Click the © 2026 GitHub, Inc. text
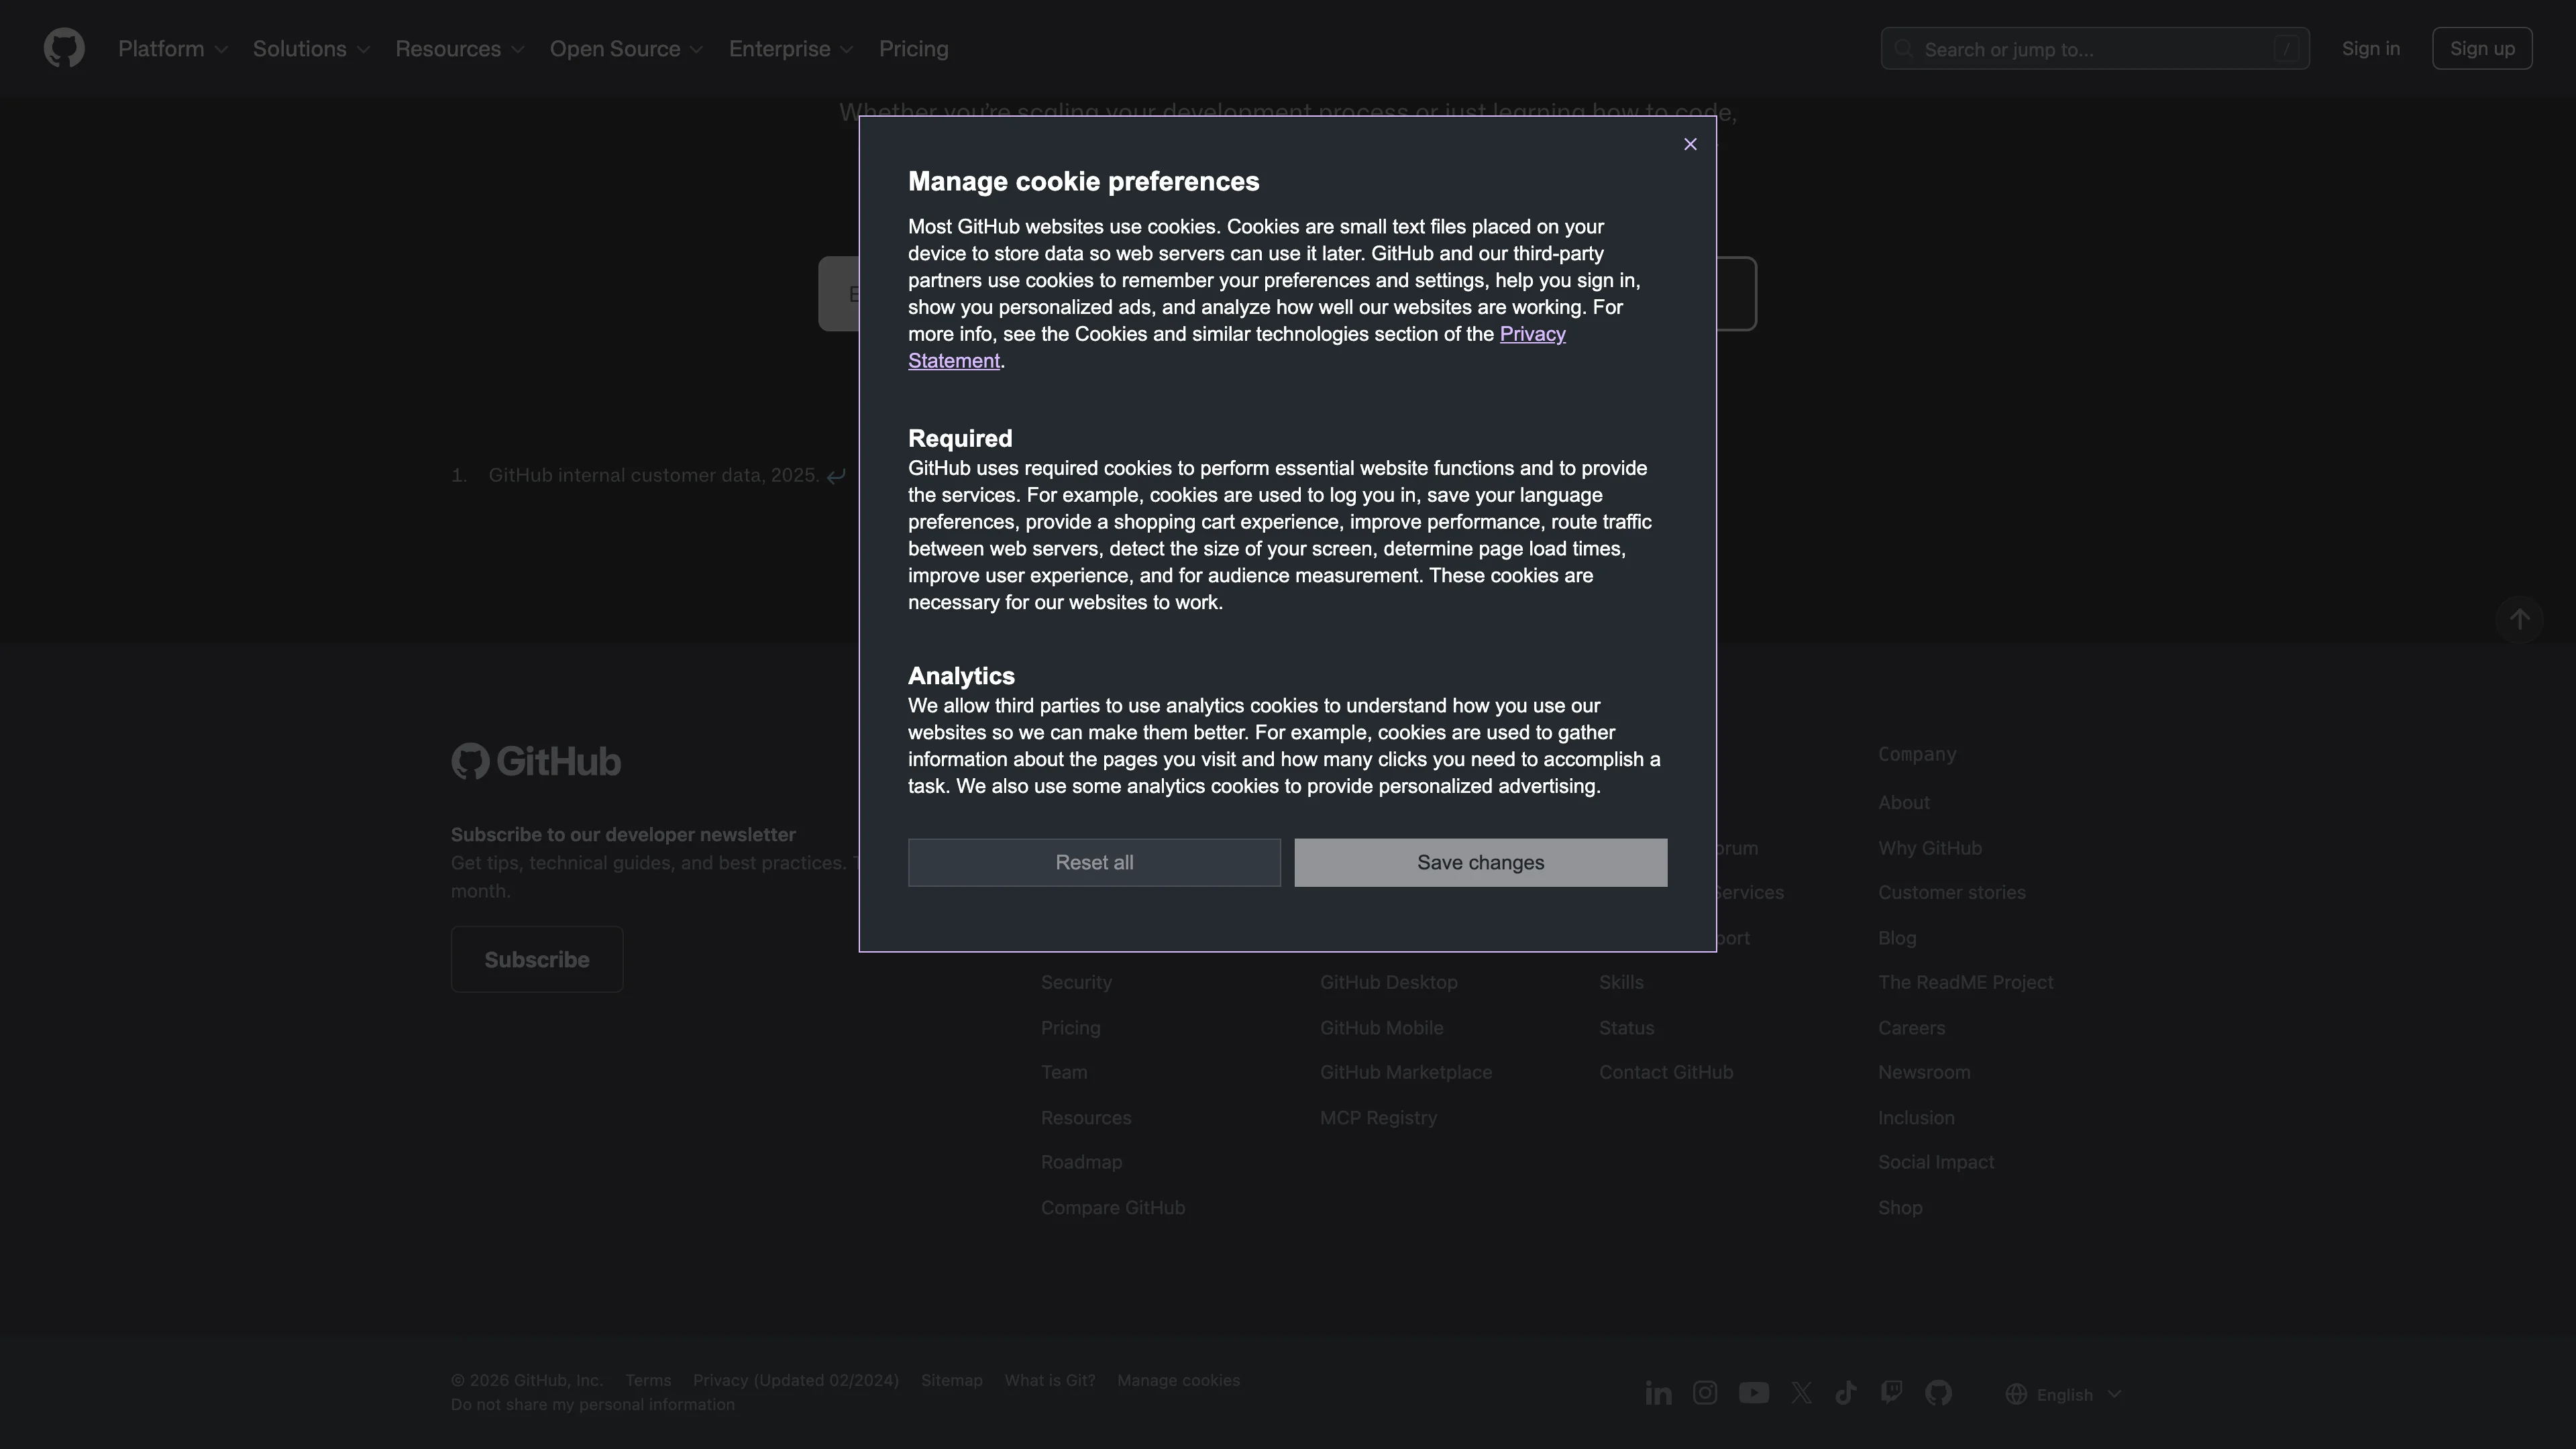2576x1449 pixels. coord(527,1381)
